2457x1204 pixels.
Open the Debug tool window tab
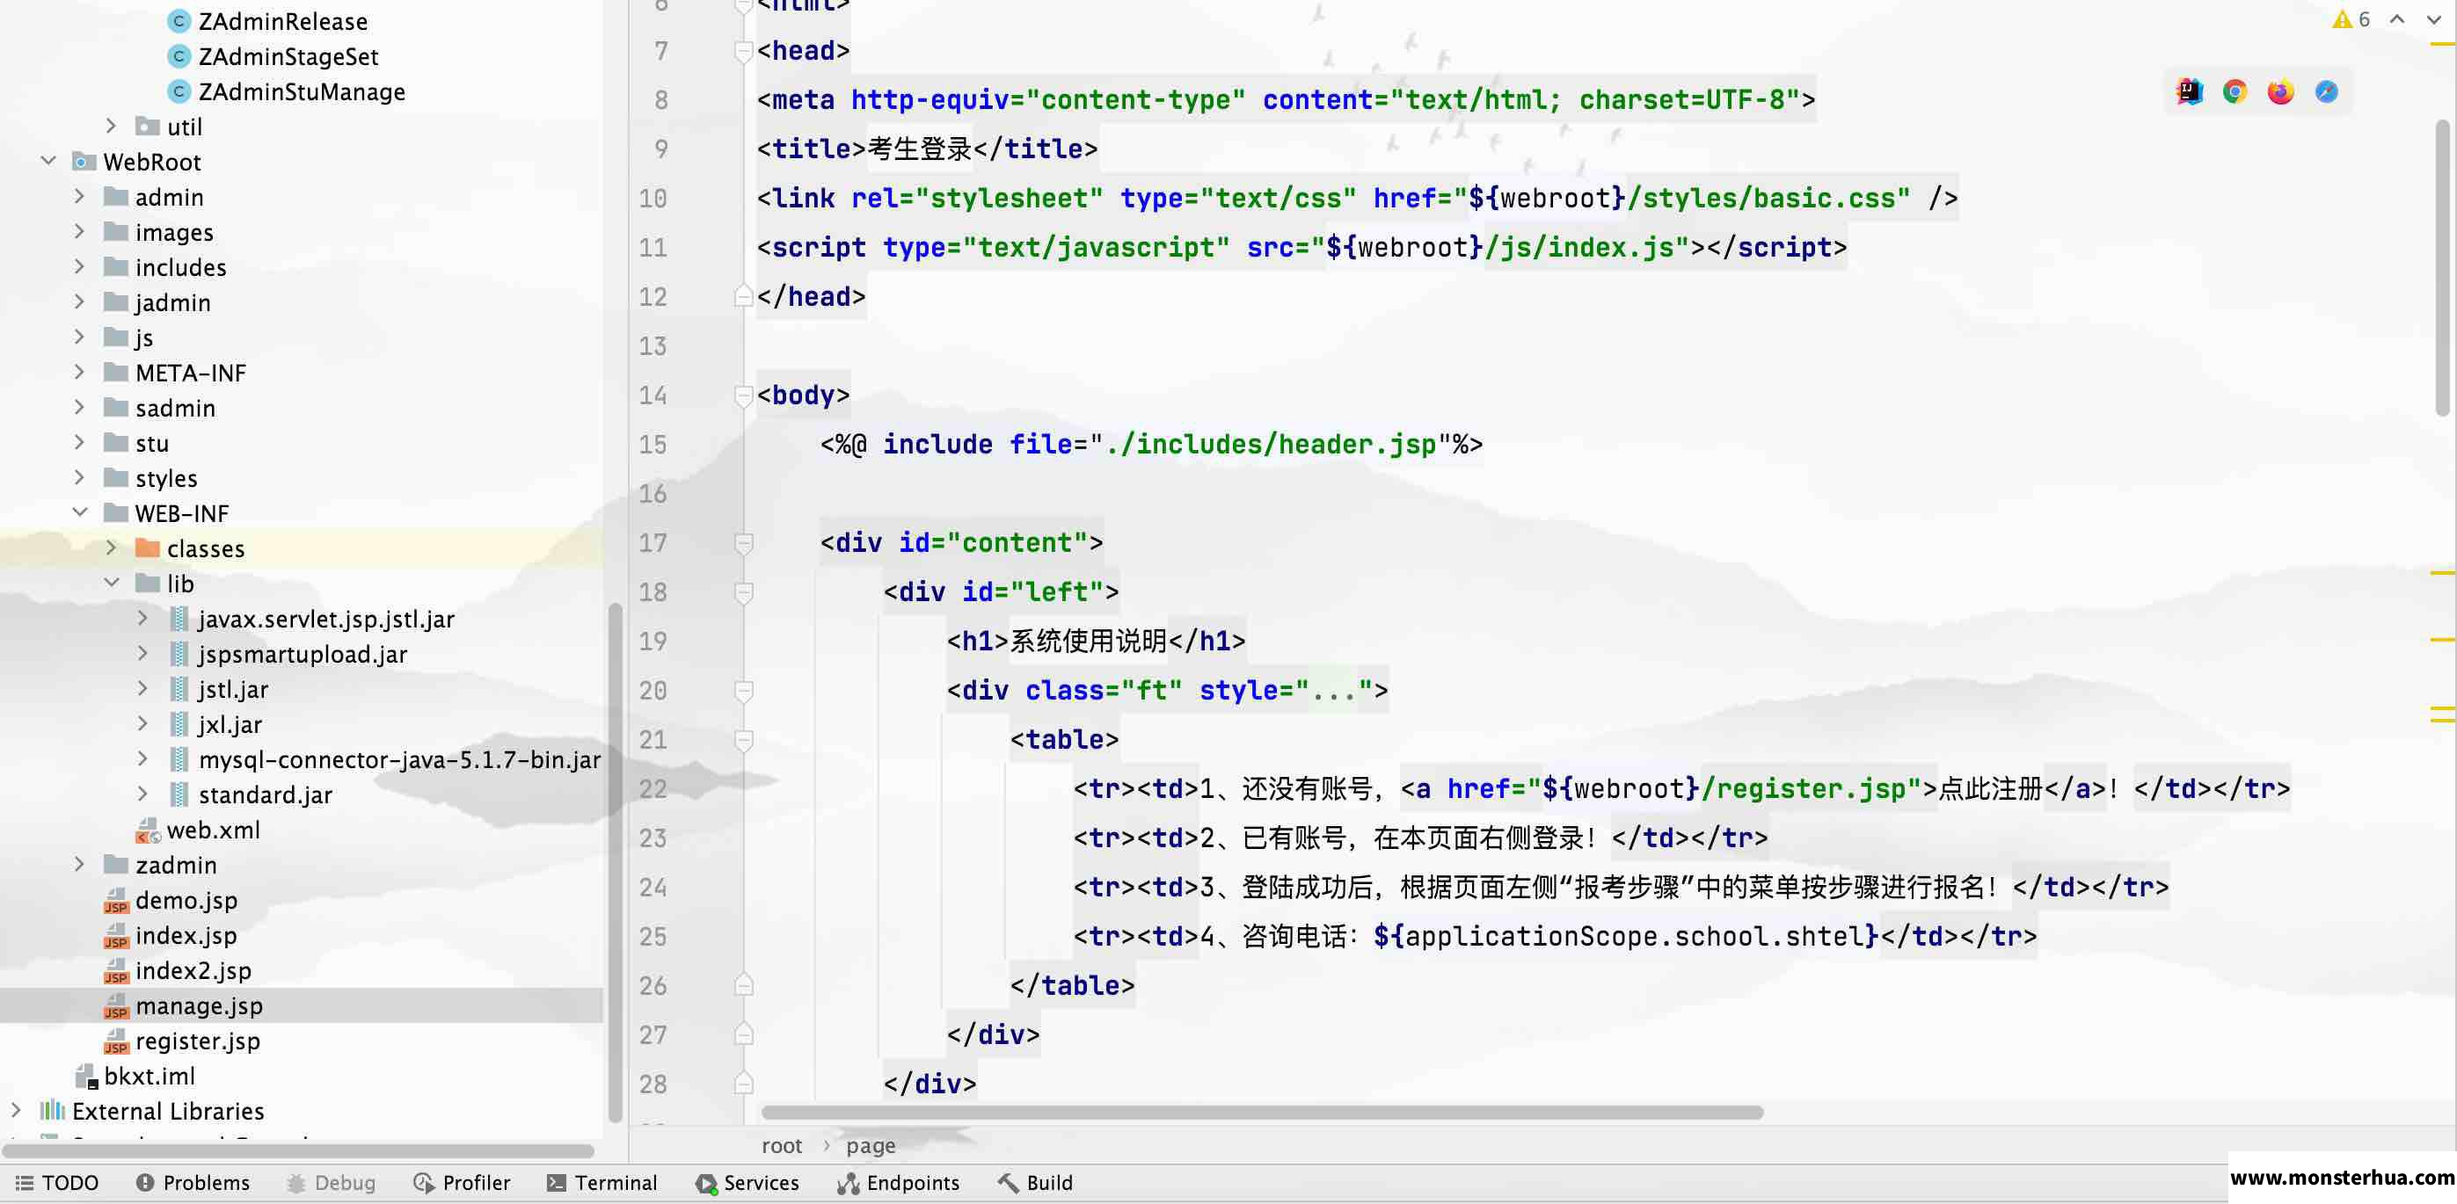coord(331,1182)
